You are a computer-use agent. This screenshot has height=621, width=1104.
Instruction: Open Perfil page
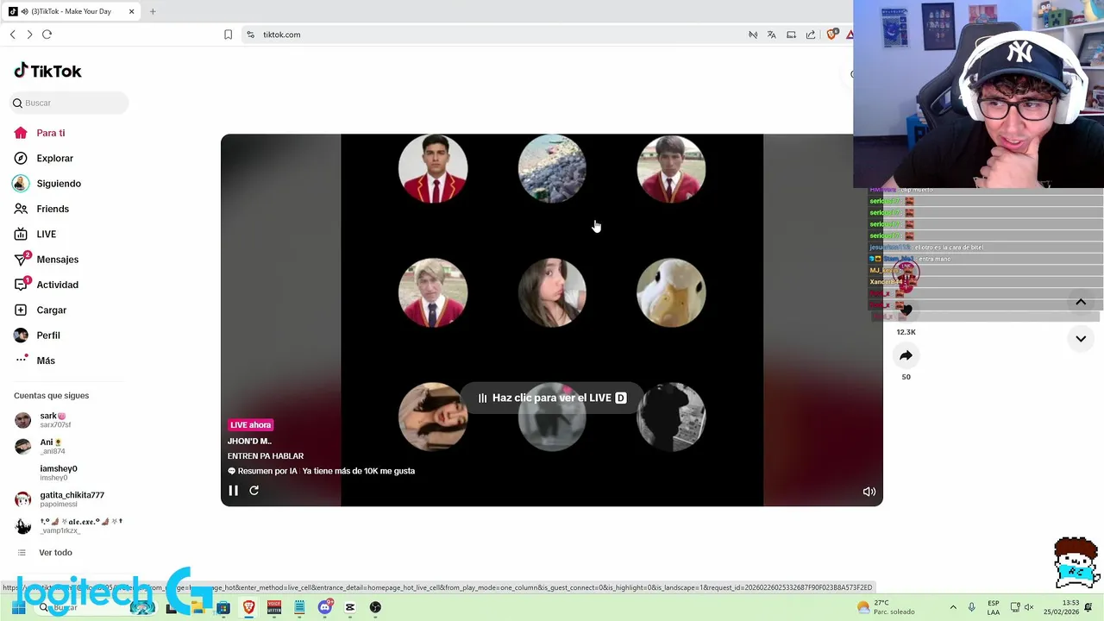(x=47, y=336)
